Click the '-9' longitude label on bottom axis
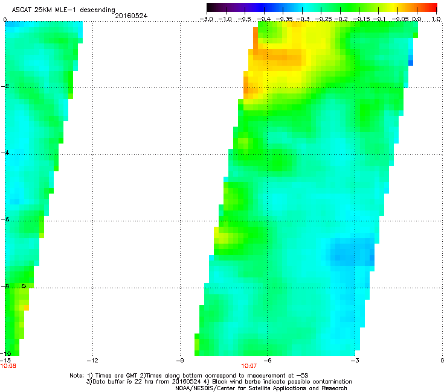Screen dimensions: 447x392 tap(180, 361)
